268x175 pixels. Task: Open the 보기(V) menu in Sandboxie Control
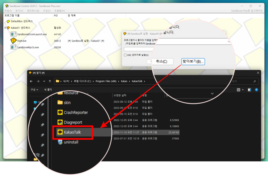(x=19, y=11)
